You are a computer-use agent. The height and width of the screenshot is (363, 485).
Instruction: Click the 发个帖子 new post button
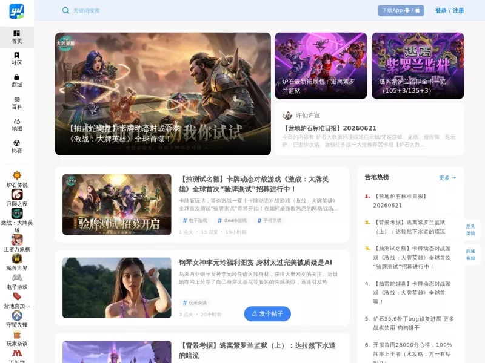267,313
